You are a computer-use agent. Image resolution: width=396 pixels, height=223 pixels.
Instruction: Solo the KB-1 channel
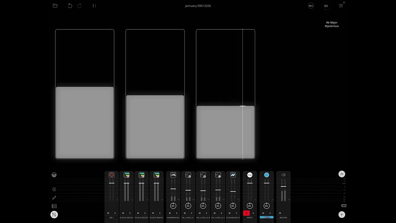point(115,213)
